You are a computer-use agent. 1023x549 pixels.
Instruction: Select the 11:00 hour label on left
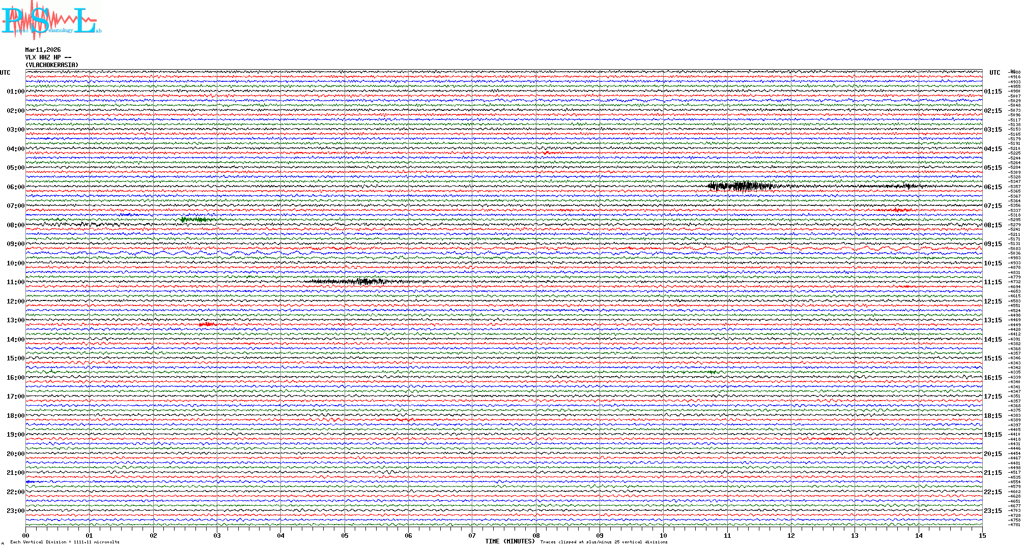pos(15,282)
